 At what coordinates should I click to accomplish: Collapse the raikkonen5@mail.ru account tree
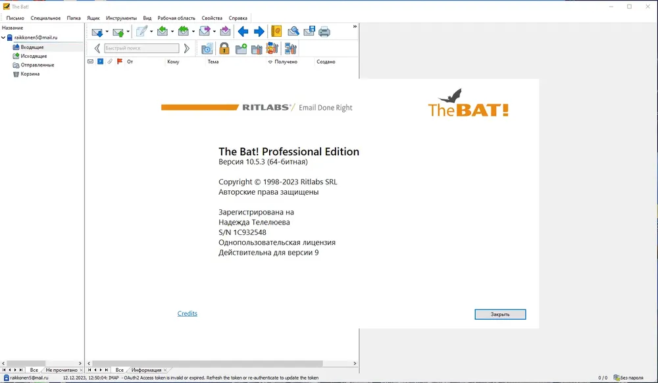3,38
